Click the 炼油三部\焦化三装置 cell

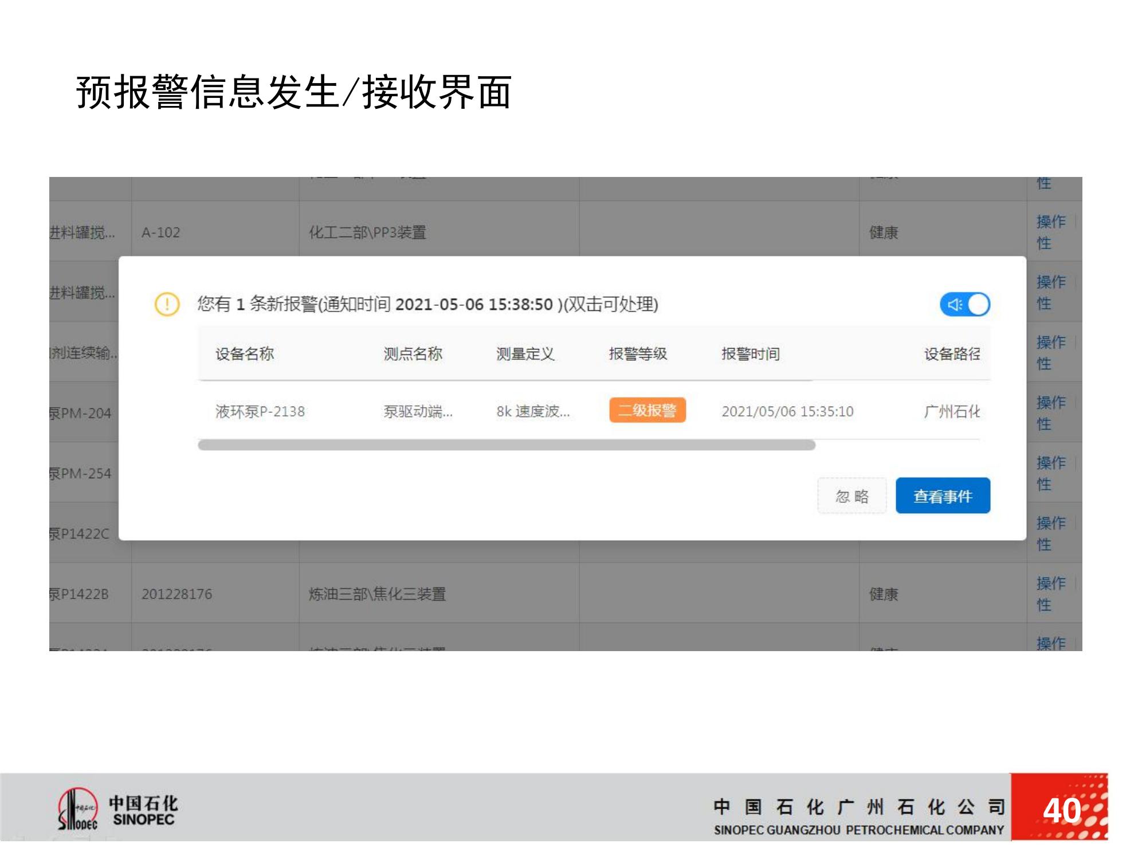point(377,594)
